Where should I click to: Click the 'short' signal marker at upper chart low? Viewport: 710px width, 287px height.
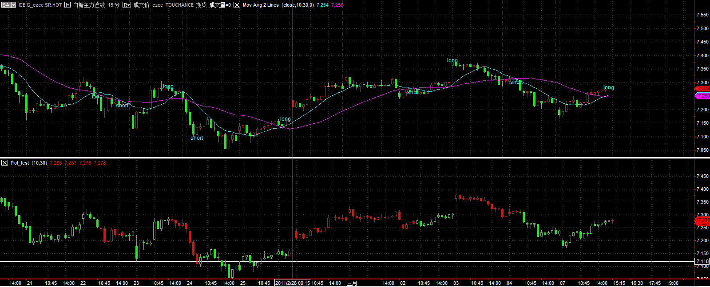click(x=197, y=138)
